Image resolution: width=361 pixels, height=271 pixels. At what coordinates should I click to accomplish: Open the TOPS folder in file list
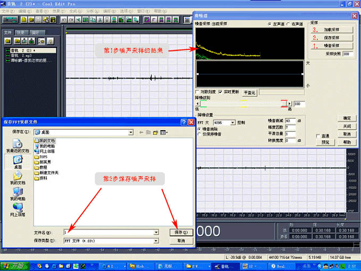[41, 157]
